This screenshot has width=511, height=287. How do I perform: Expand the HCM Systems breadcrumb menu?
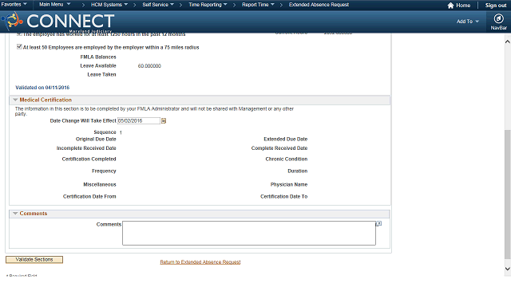click(x=109, y=5)
